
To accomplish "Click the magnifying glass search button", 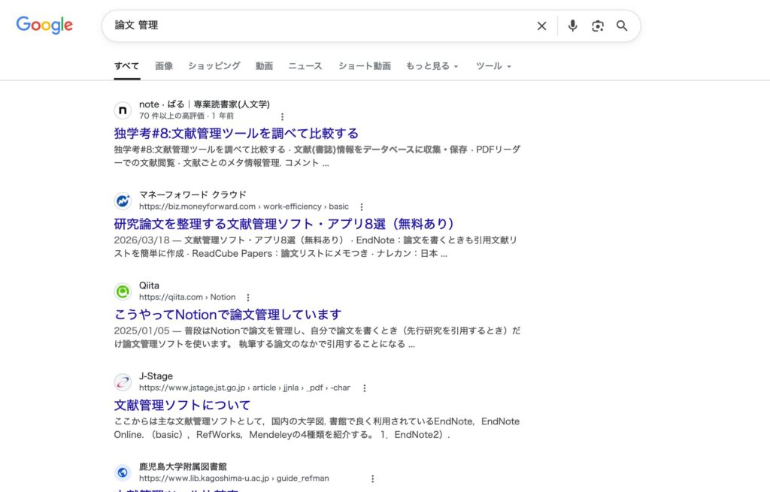I will 622,26.
